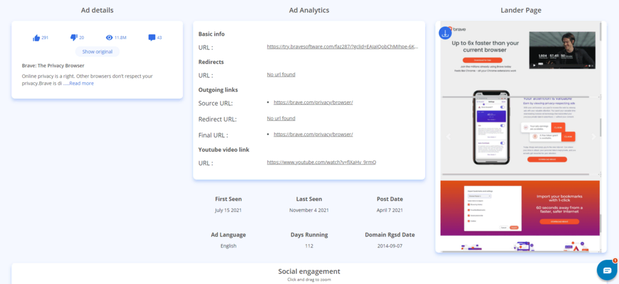Download the lander page screenshot
This screenshot has width=619, height=284.
(x=445, y=33)
